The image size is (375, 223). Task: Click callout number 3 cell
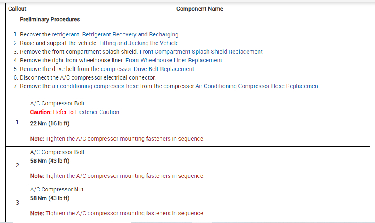(17, 203)
